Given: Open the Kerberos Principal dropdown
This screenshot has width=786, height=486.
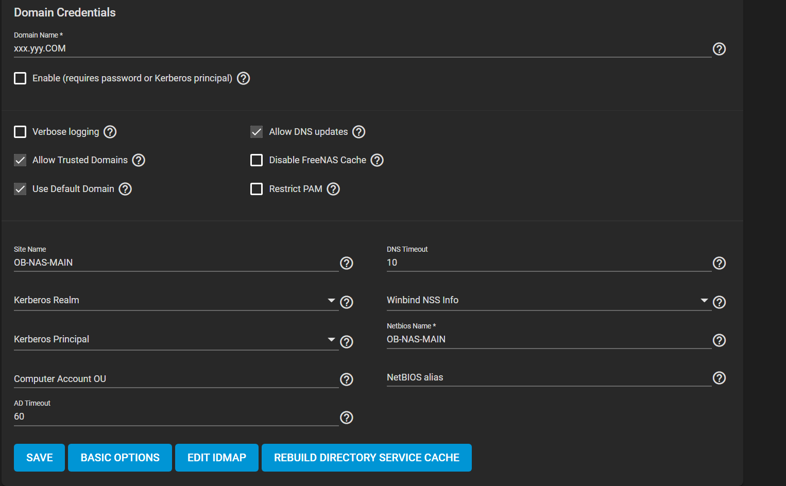Looking at the screenshot, I should (x=175, y=340).
